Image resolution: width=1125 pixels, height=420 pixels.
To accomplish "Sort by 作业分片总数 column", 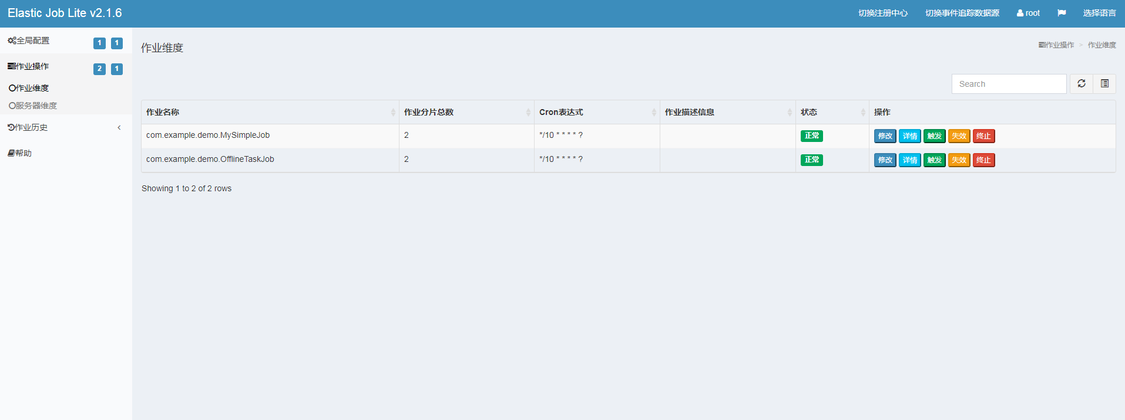I will pos(466,112).
